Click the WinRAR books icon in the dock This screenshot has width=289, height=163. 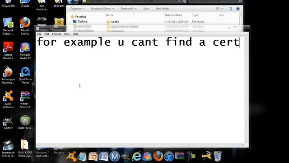coord(180,156)
